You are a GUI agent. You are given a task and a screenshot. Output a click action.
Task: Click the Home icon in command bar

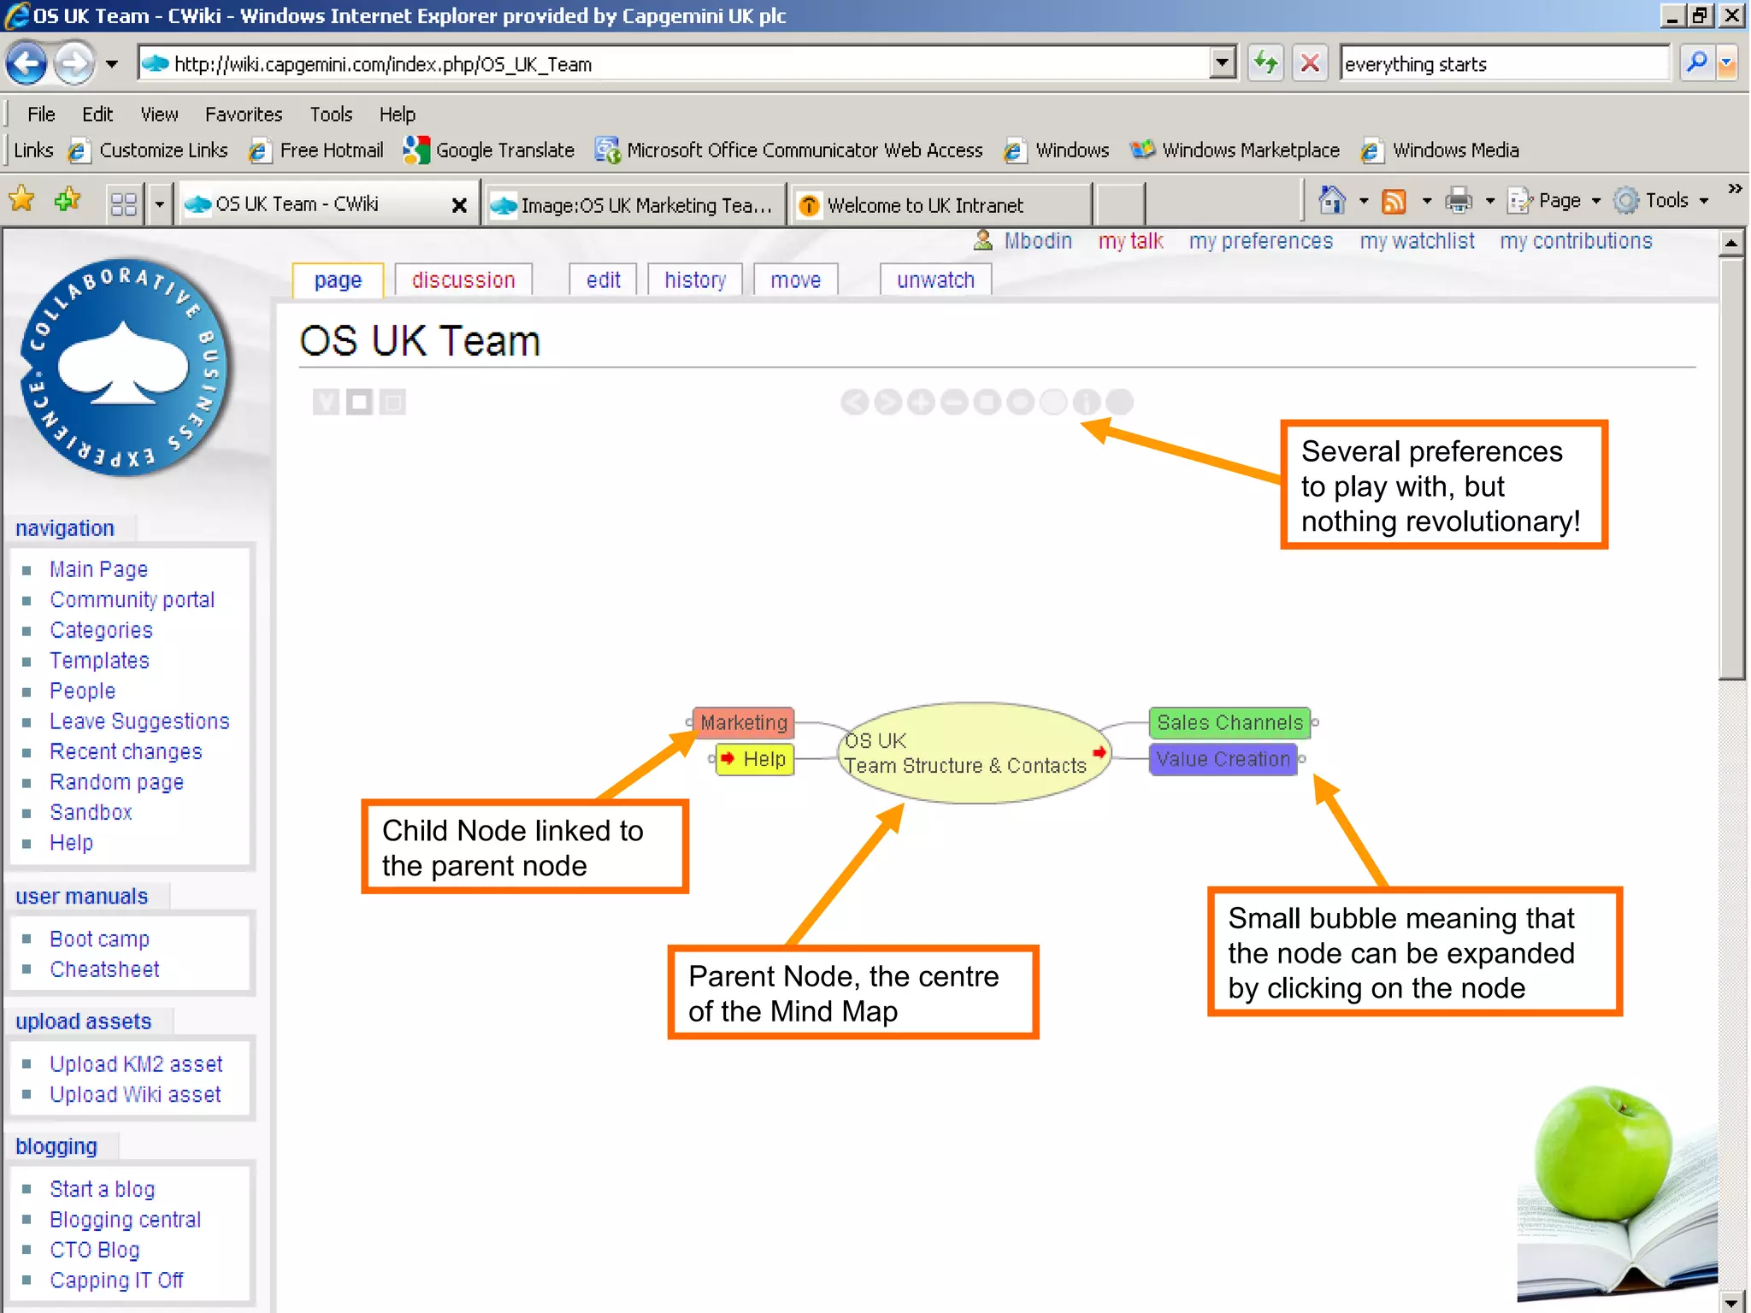1331,202
